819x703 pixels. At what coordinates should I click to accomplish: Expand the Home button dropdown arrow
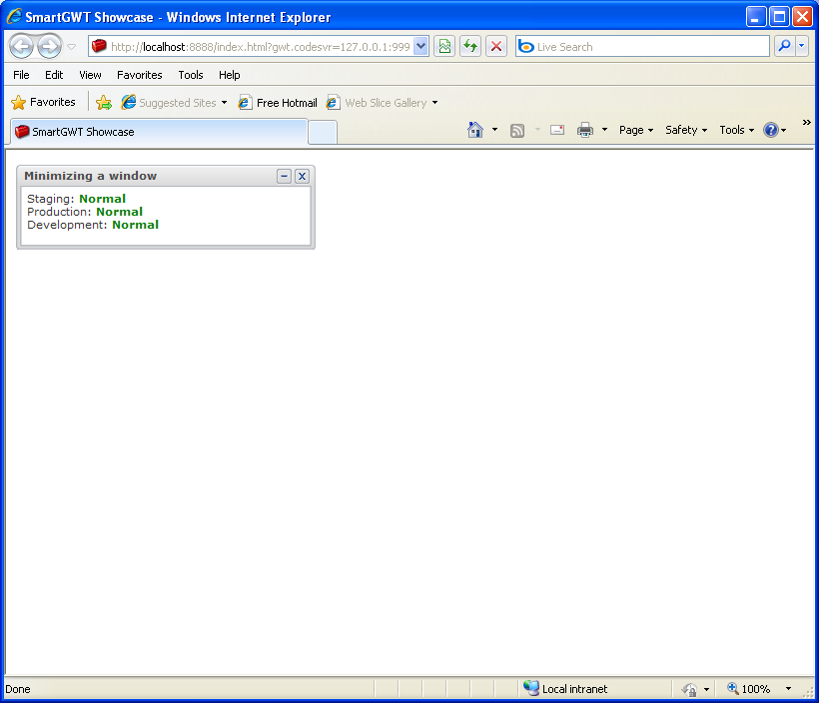click(494, 130)
